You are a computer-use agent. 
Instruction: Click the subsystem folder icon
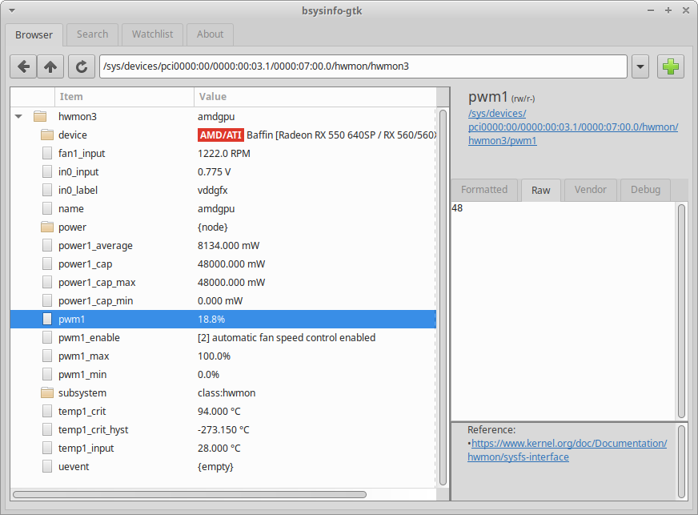pos(46,393)
